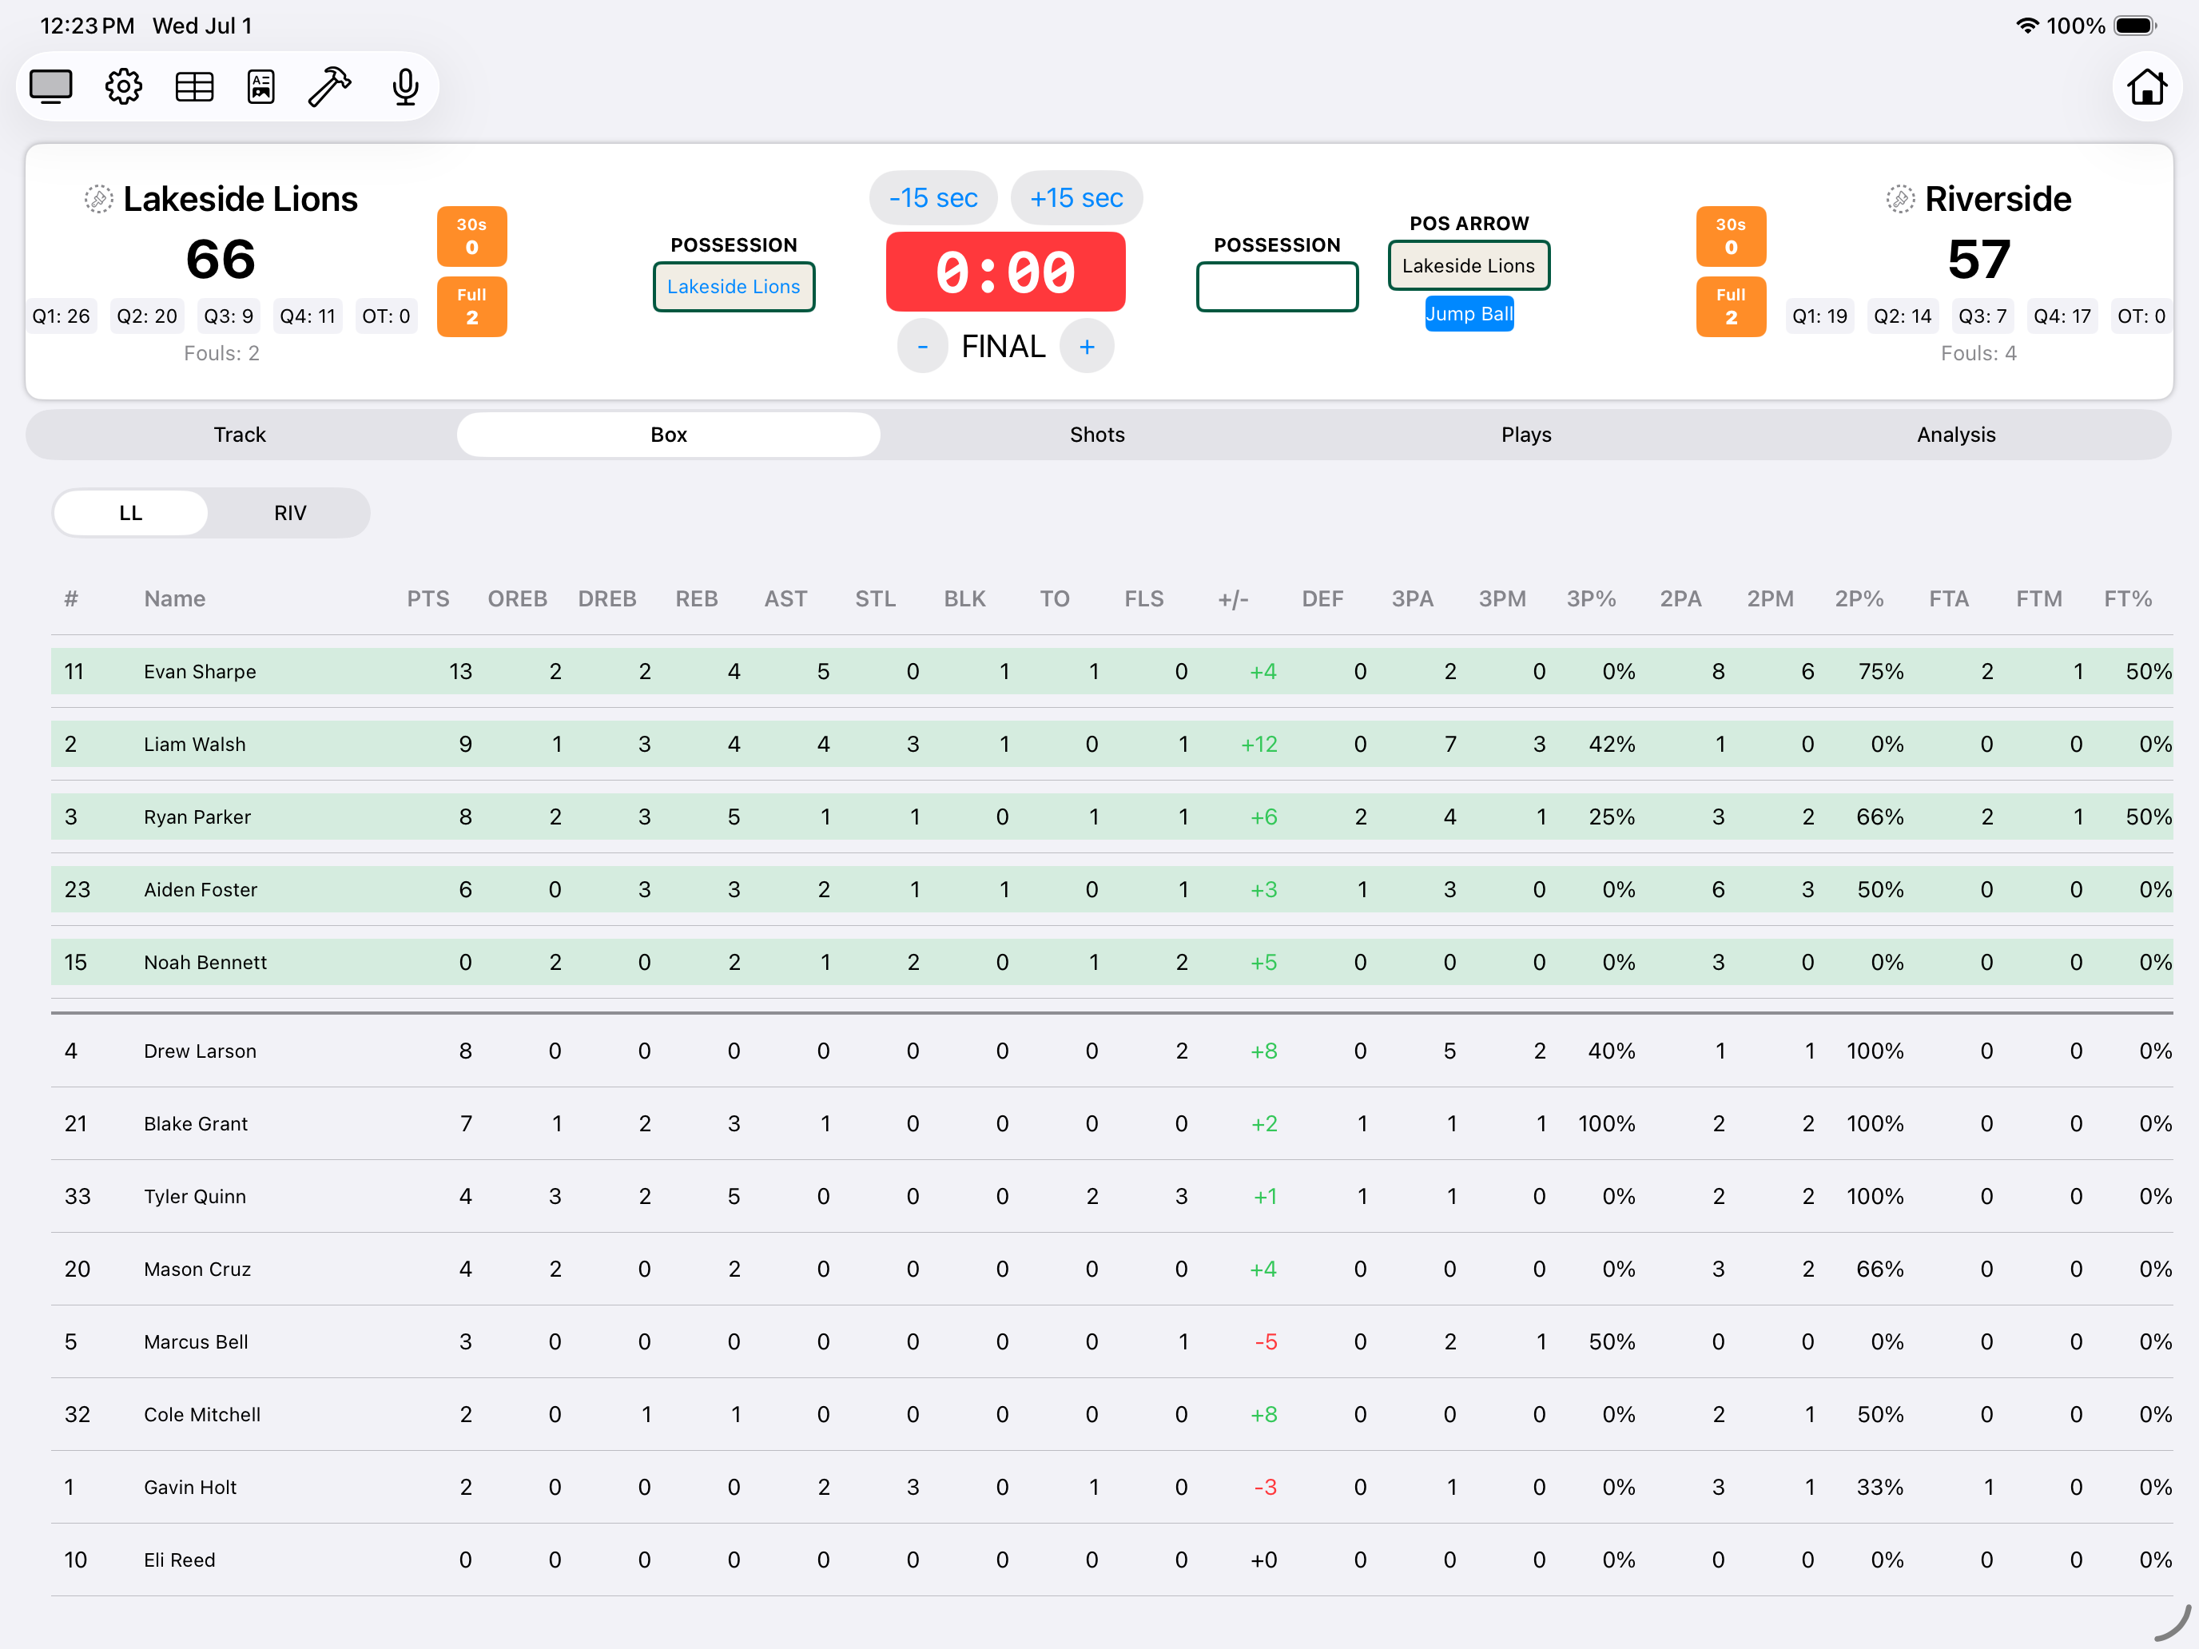Switch to the Track tab
Image resolution: width=2199 pixels, height=1649 pixels.
pyautogui.click(x=240, y=435)
